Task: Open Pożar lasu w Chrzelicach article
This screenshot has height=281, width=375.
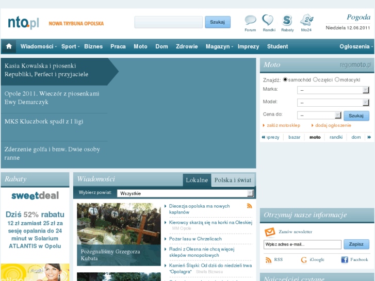Action: click(x=195, y=239)
